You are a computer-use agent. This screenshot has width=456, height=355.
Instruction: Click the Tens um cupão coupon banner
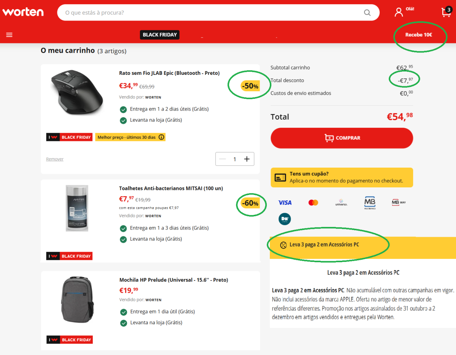(x=342, y=177)
